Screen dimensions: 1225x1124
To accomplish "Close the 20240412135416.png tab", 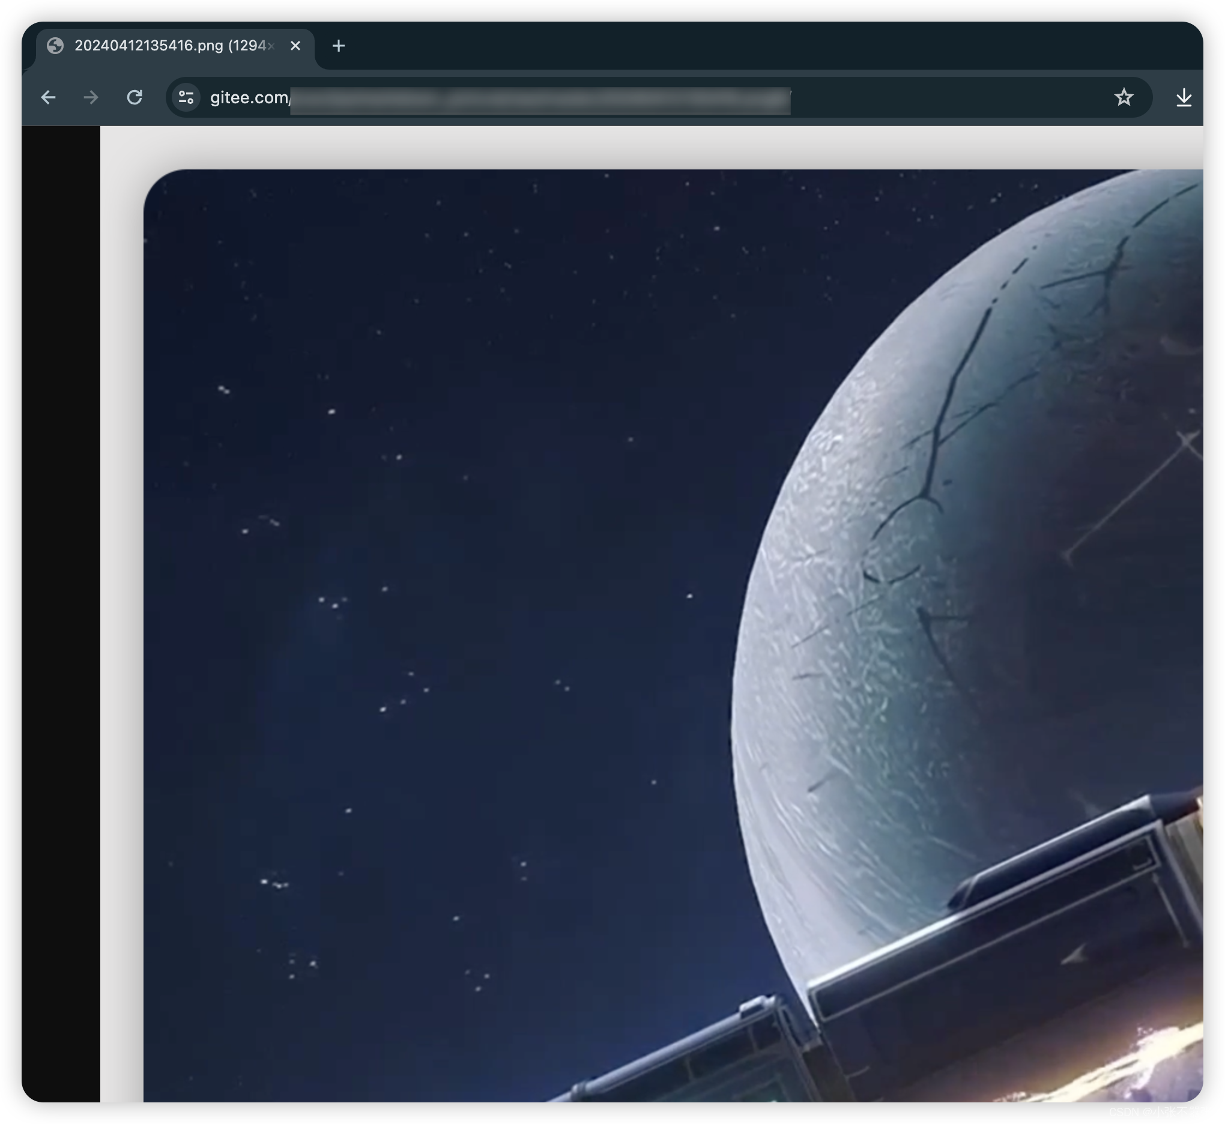I will click(x=295, y=46).
